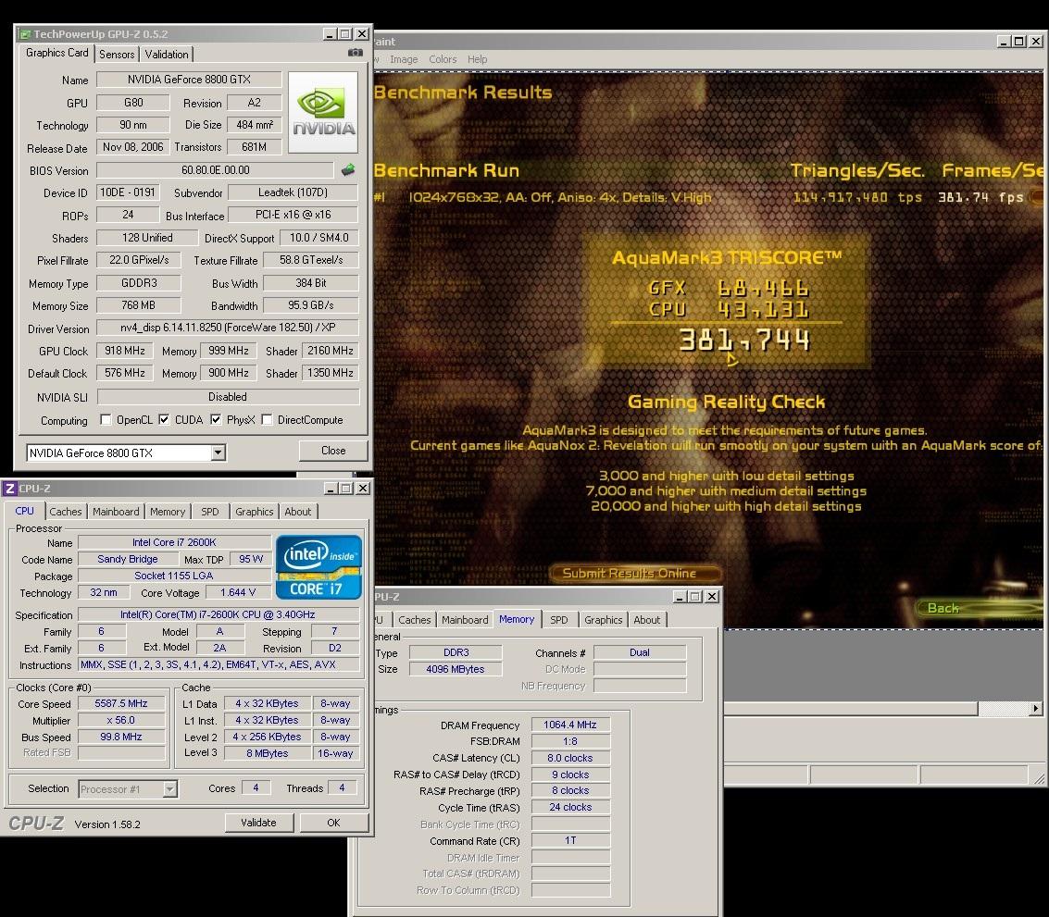Image resolution: width=1049 pixels, height=917 pixels.
Task: Open the Image menu in Paint
Action: point(404,59)
